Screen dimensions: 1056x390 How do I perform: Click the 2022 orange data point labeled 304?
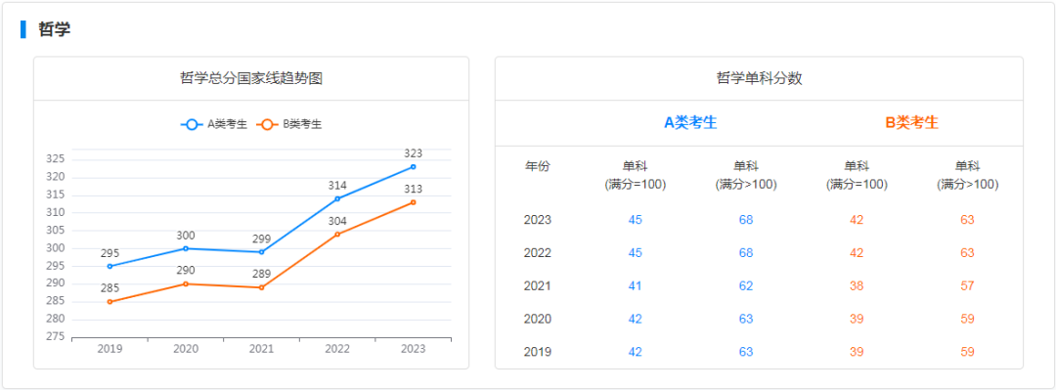point(337,235)
